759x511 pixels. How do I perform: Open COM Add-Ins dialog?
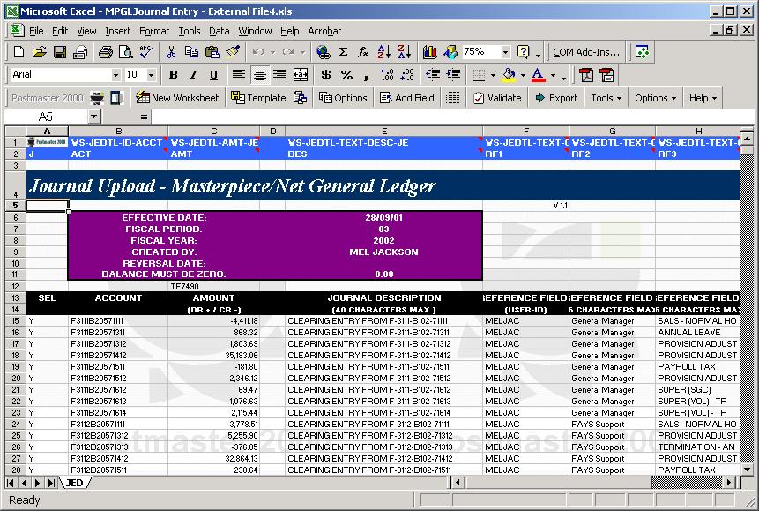pos(585,52)
